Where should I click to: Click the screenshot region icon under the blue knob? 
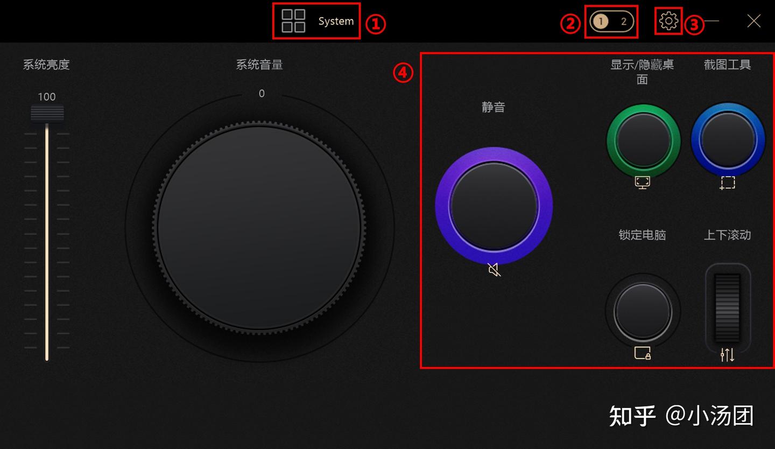[x=728, y=183]
